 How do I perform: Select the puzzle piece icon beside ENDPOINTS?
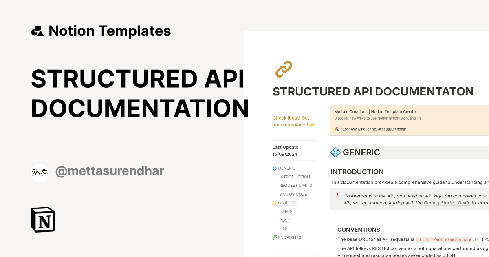tap(274, 237)
